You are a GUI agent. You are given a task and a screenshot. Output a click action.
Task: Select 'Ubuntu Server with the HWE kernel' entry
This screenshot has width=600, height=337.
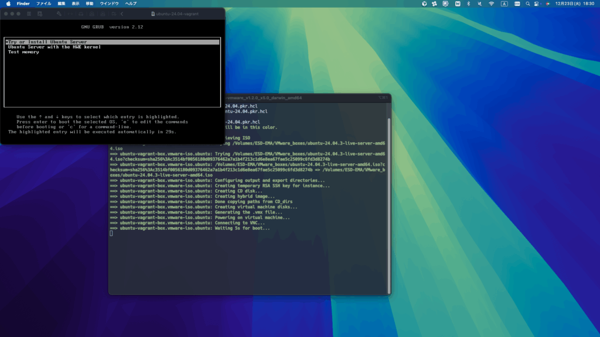(54, 47)
